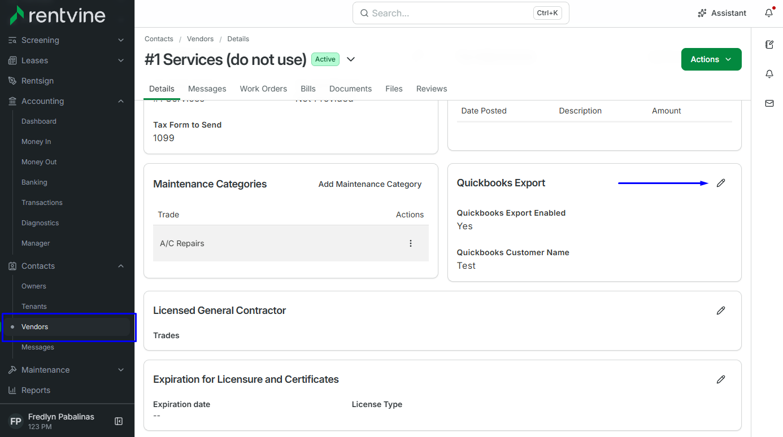The image size is (783, 437).
Task: Click the Maintenance hammer icon
Action: point(12,370)
